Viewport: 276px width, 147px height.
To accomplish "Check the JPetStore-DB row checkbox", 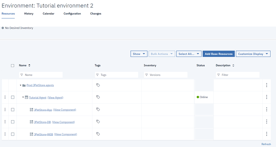I will coord(13,122).
